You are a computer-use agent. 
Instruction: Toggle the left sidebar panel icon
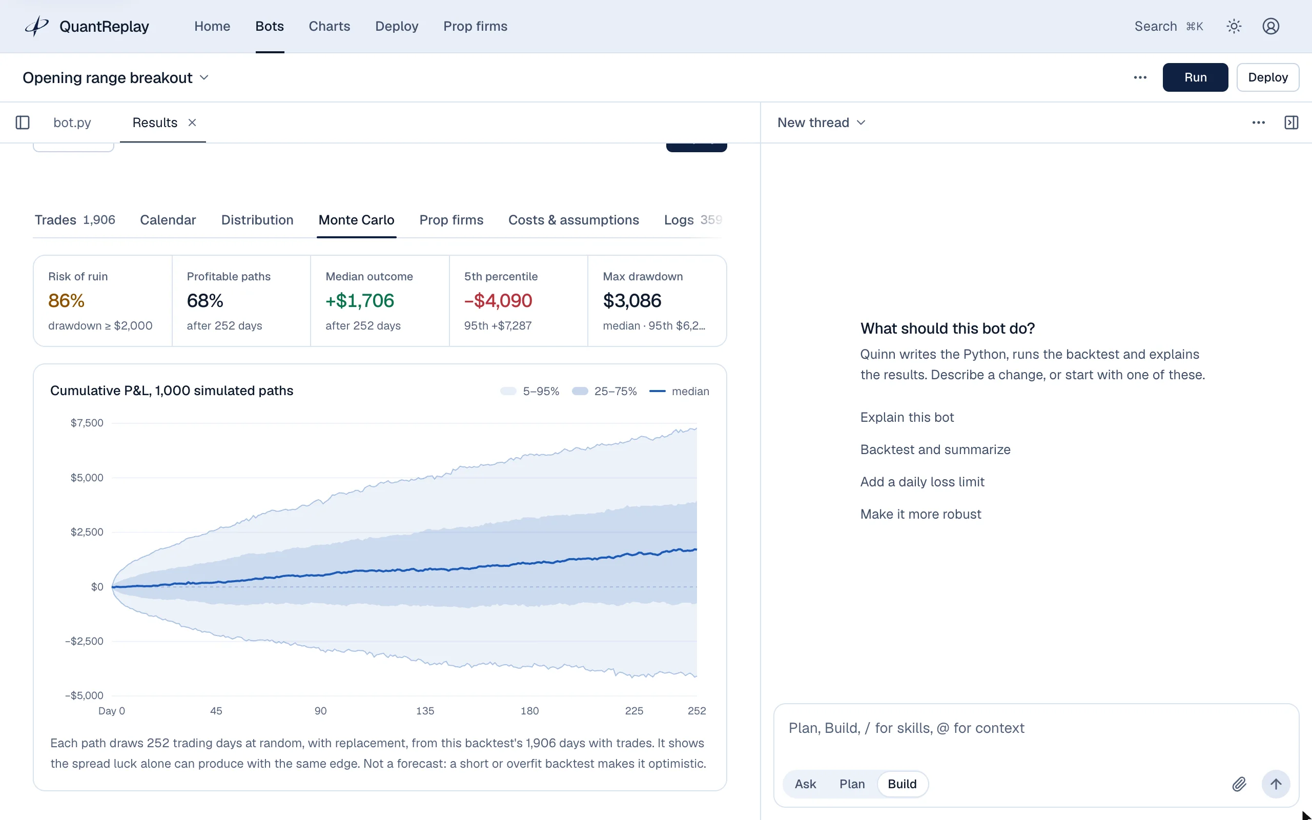22,122
